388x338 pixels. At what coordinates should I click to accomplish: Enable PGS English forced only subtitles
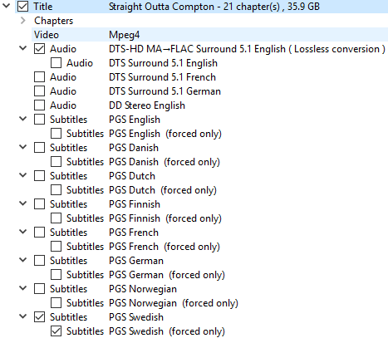(x=56, y=134)
